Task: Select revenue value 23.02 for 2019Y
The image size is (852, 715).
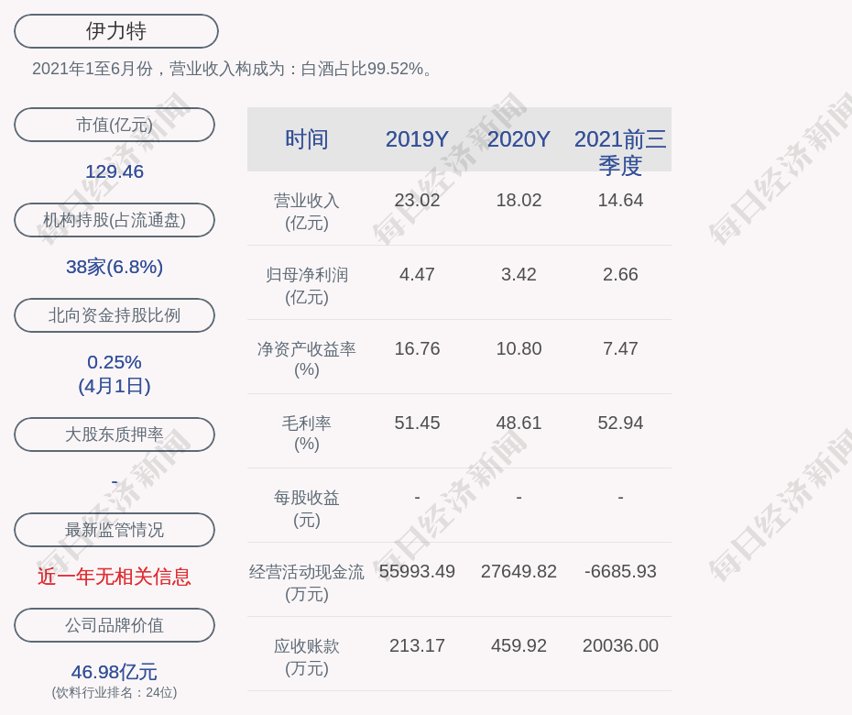Action: pyautogui.click(x=418, y=200)
